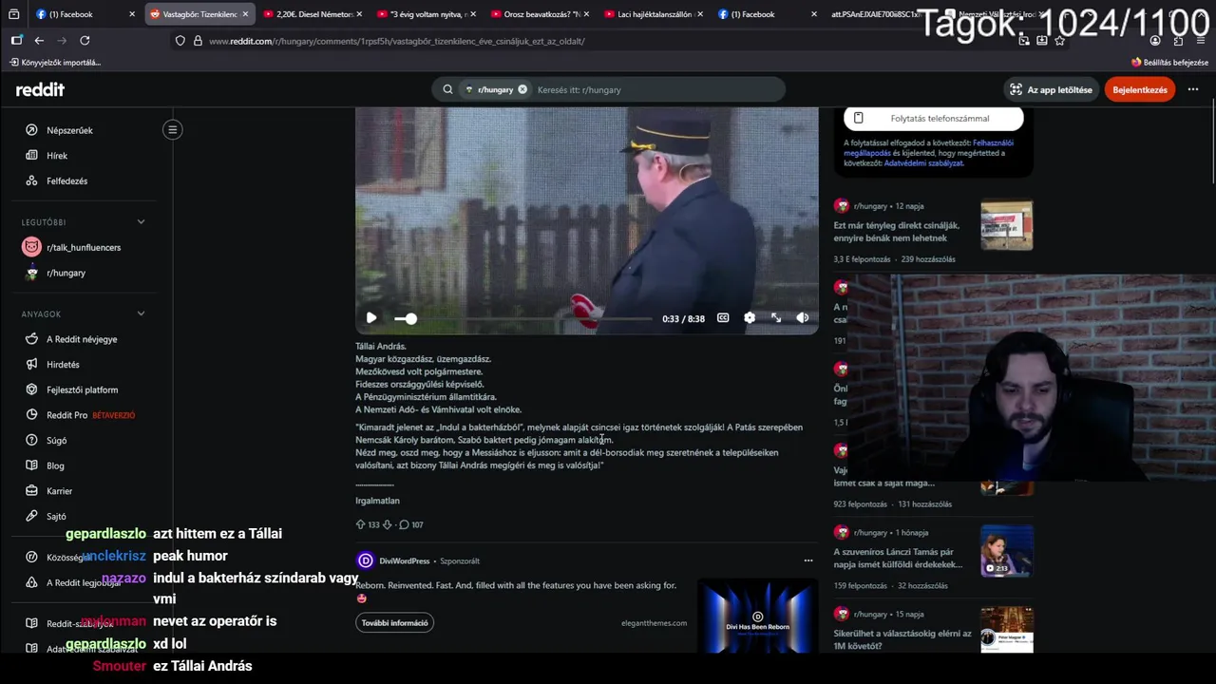Screen dimensions: 1216x684
Task: Open browser account profile icon
Action: [1155, 41]
